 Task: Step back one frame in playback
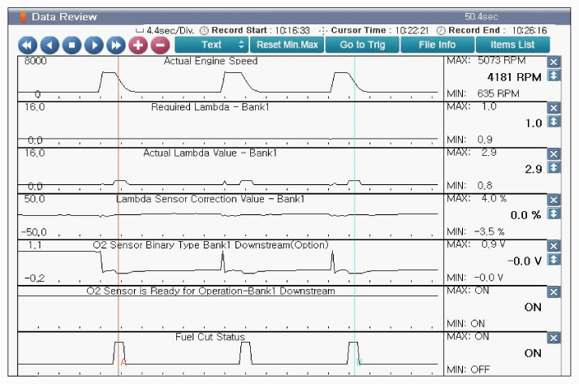pos(50,45)
